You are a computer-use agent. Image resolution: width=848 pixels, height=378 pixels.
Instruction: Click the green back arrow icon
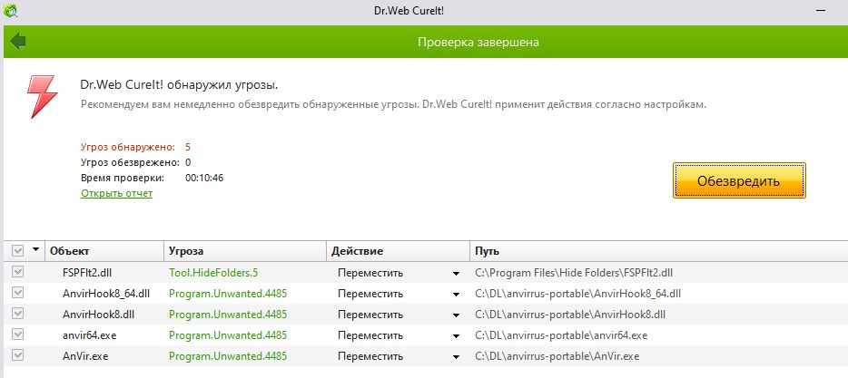pos(18,41)
